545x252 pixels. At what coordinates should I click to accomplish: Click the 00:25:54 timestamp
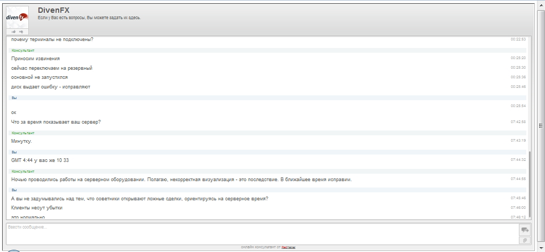[x=518, y=106]
